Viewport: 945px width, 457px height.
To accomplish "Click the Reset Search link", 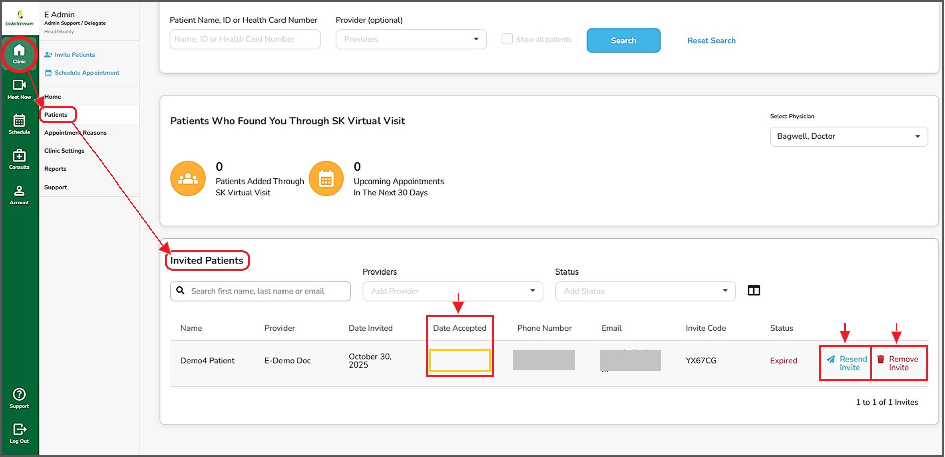I will (x=711, y=41).
